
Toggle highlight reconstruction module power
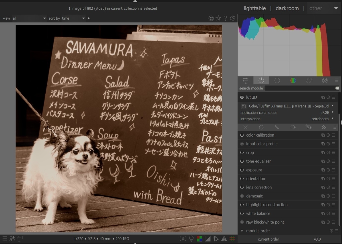242,205
